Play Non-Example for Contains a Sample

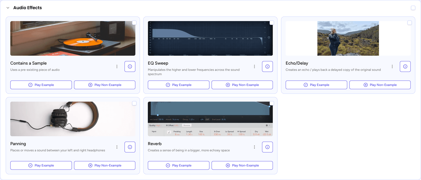[x=105, y=85]
